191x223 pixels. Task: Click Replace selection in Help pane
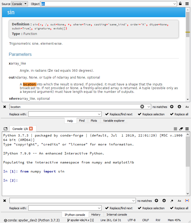(x=151, y=114)
